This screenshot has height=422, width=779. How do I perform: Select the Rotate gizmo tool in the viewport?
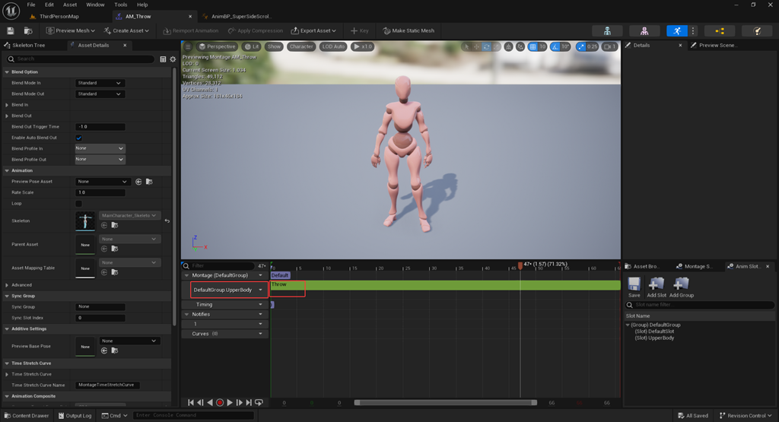486,46
